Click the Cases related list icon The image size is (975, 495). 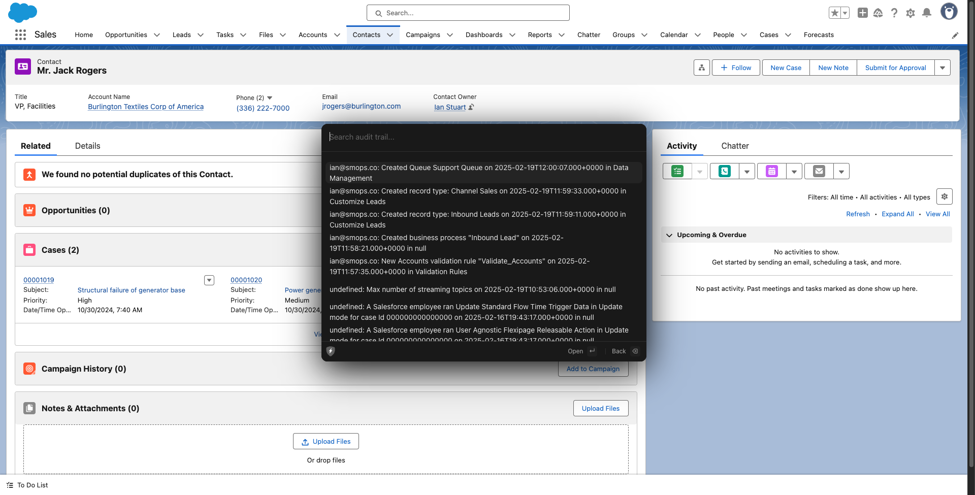pyautogui.click(x=29, y=250)
